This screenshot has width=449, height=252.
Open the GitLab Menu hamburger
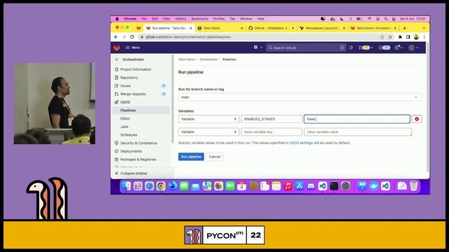tap(133, 48)
